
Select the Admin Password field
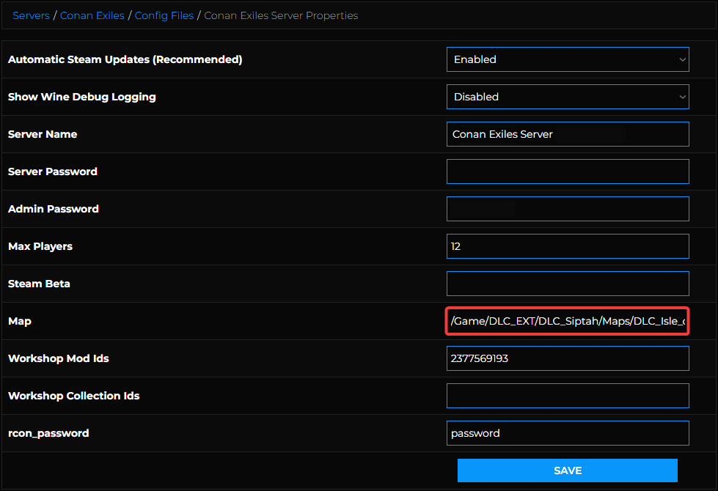(x=567, y=209)
